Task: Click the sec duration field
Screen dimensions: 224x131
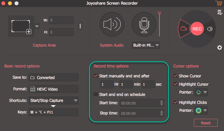Action: pyautogui.click(x=148, y=84)
